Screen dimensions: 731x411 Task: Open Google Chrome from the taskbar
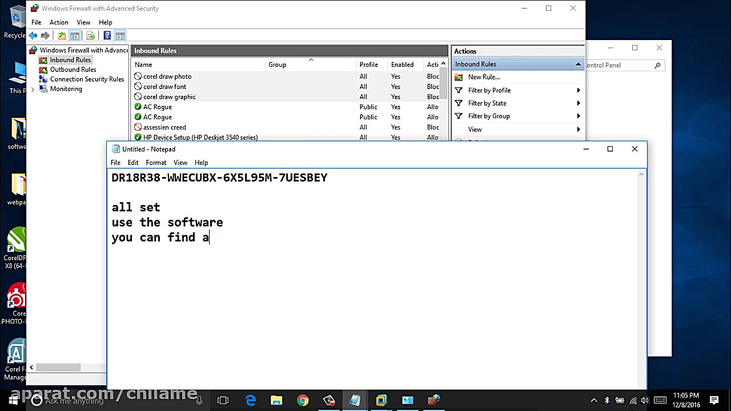point(302,400)
